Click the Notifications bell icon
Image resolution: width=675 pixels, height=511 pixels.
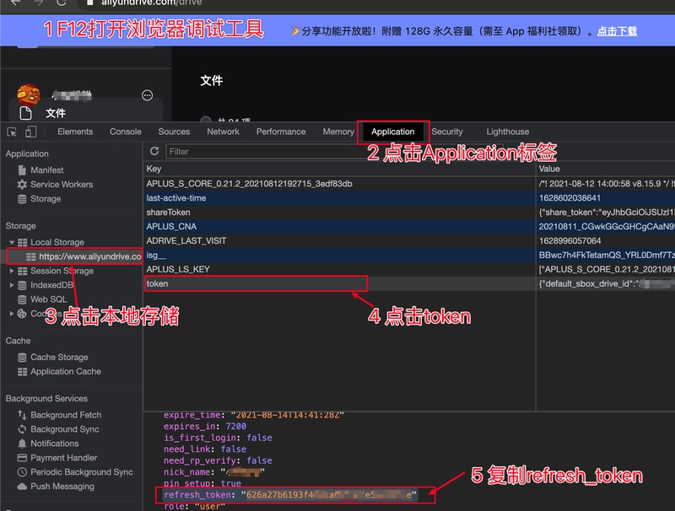coord(22,444)
